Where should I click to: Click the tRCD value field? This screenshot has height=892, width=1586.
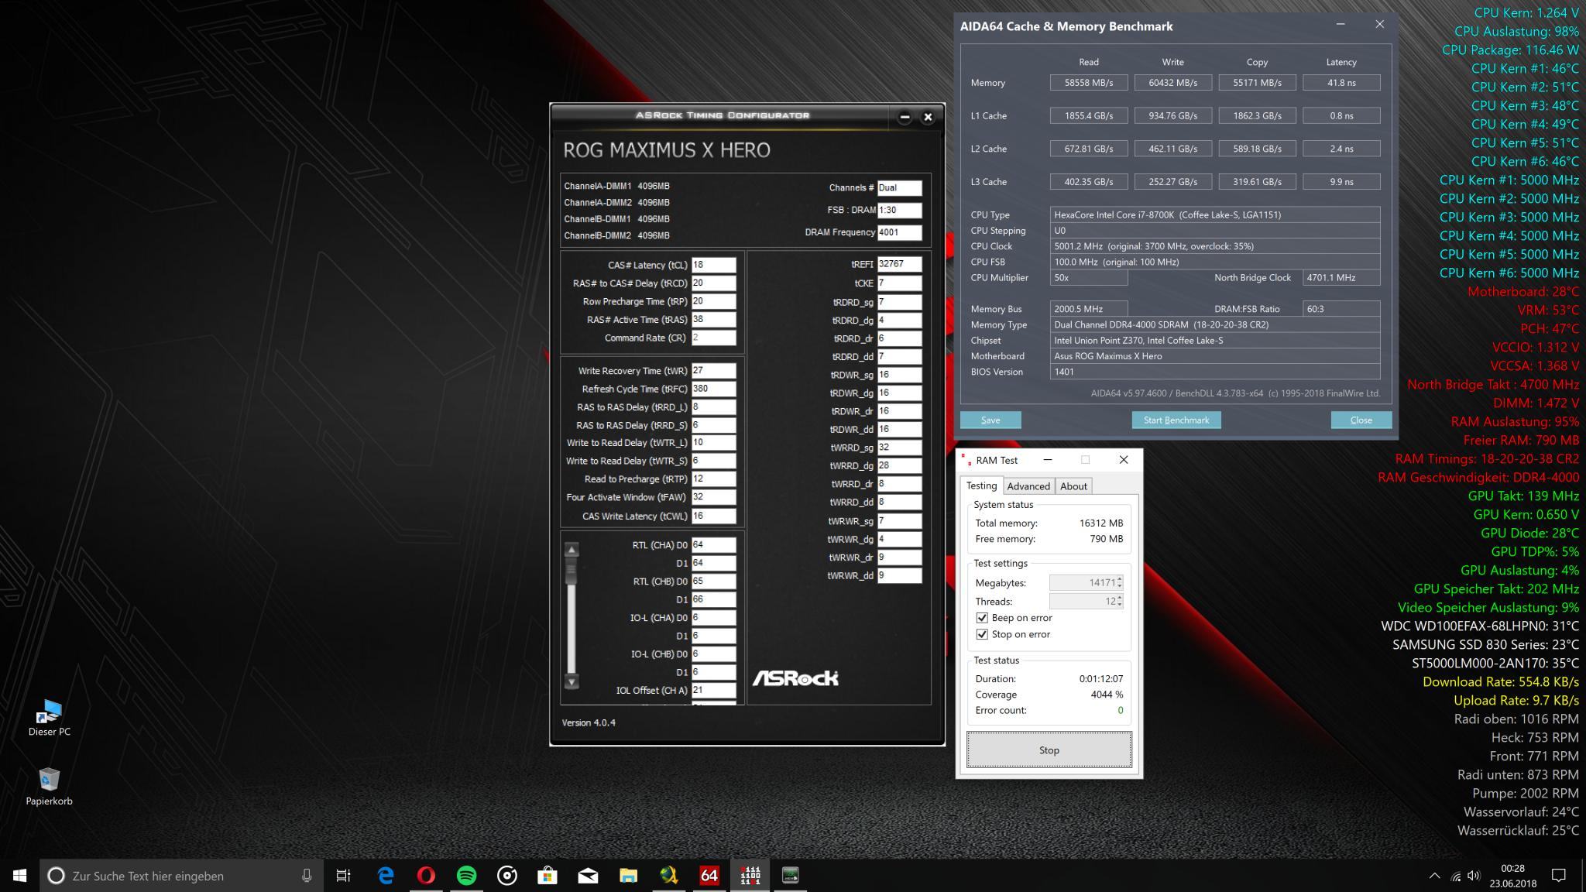click(x=713, y=283)
